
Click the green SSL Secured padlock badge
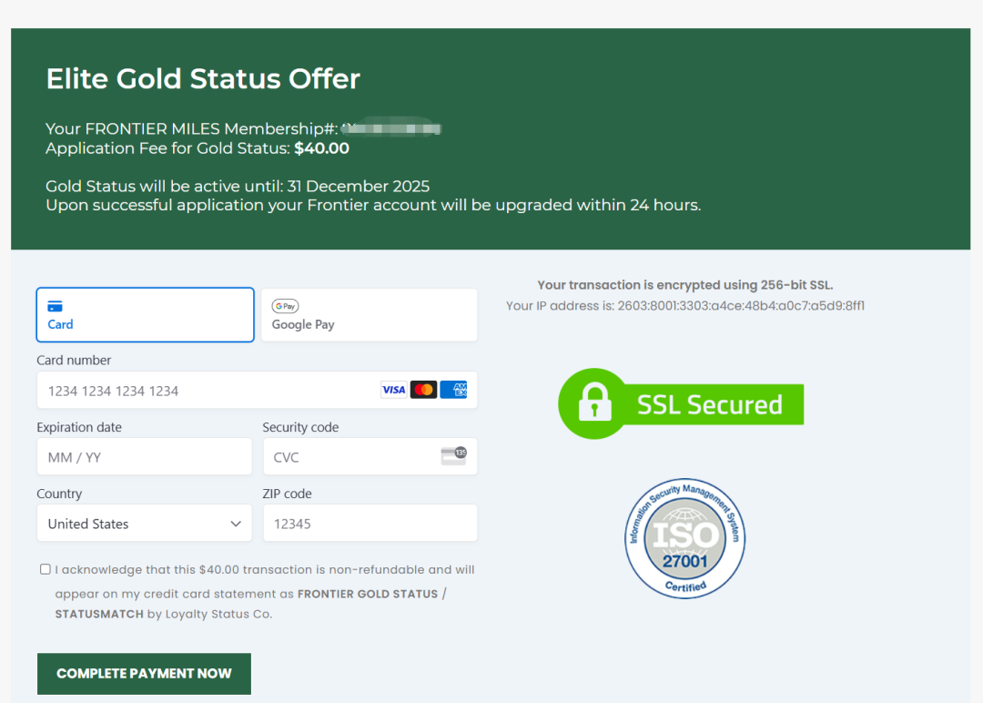[x=681, y=404]
